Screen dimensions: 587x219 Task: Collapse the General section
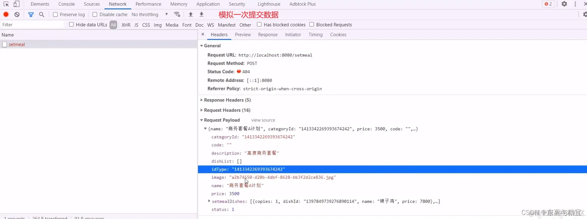[x=202, y=46]
